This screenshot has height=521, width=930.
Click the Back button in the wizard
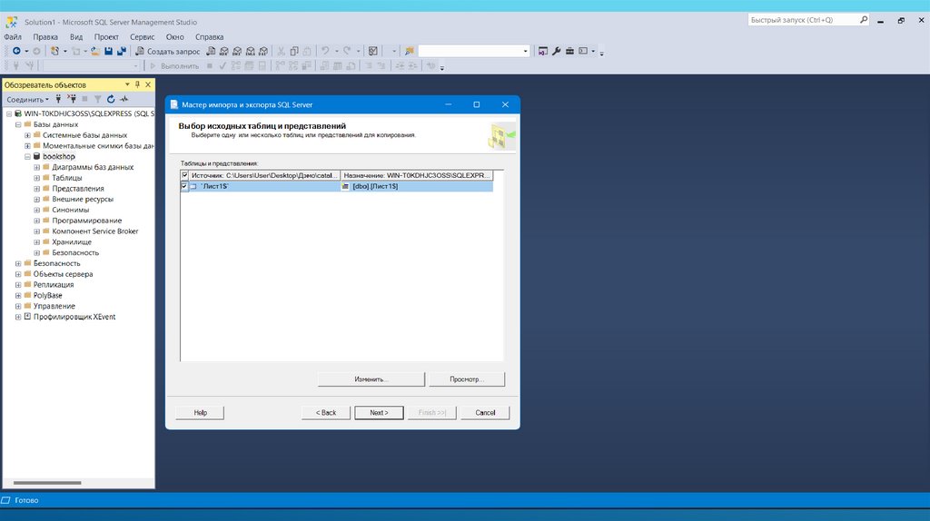tap(326, 412)
